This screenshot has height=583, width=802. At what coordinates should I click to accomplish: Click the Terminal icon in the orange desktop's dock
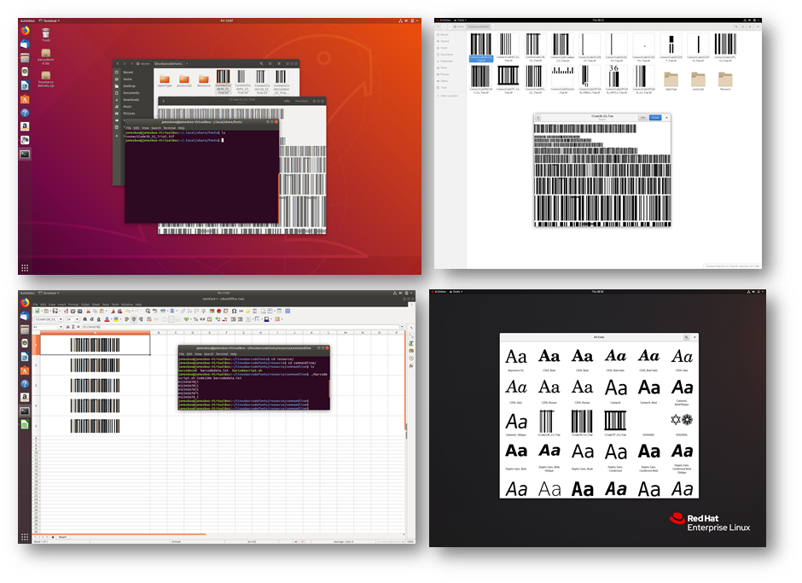[25, 154]
